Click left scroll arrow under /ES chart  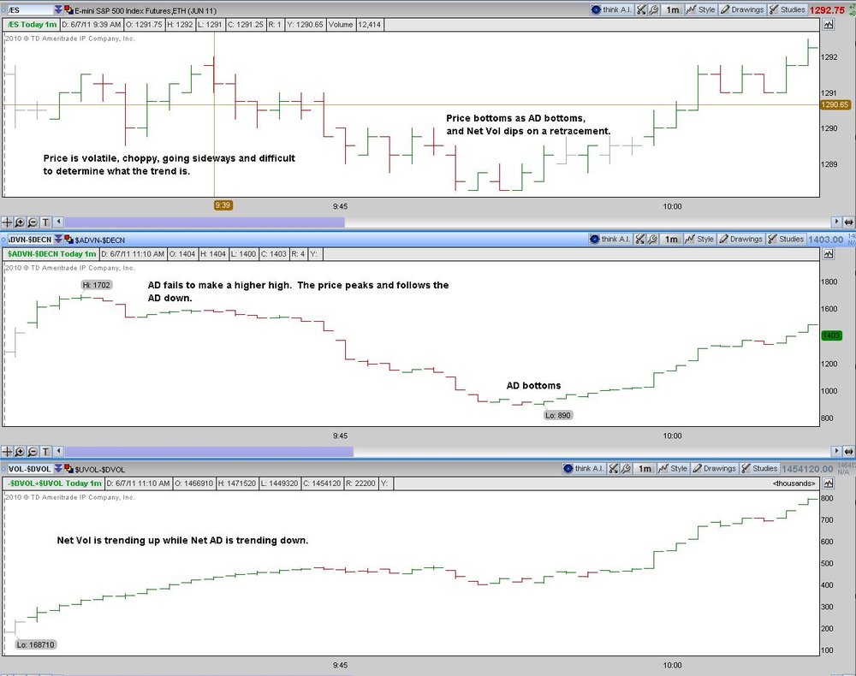tap(58, 222)
